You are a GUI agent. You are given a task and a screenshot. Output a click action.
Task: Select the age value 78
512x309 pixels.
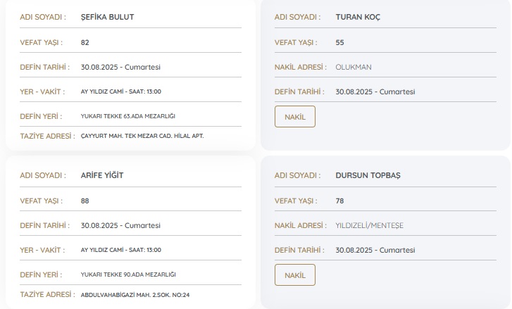[x=340, y=201]
